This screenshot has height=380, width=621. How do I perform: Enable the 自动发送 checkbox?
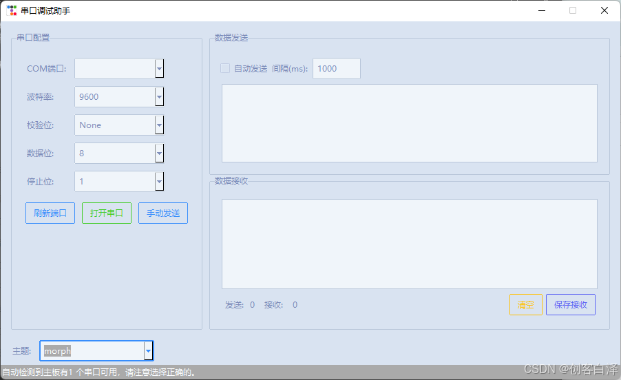point(225,68)
